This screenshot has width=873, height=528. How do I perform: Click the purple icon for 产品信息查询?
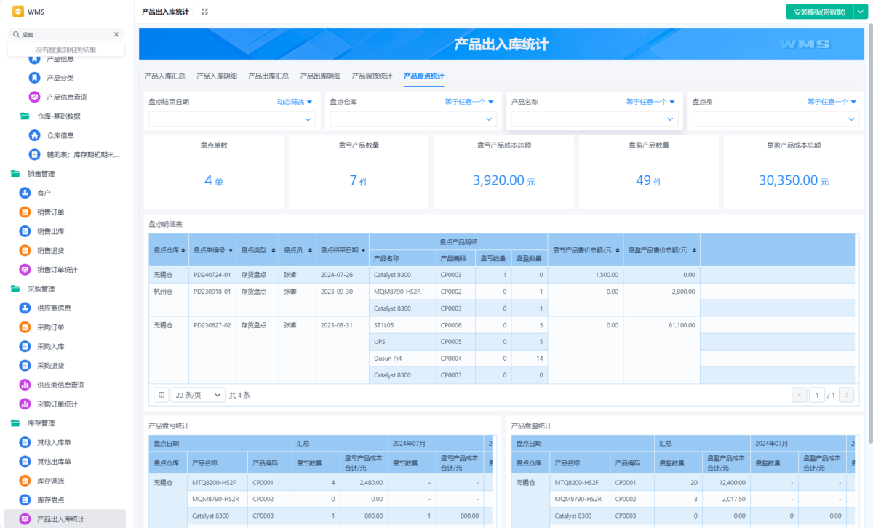coord(34,97)
